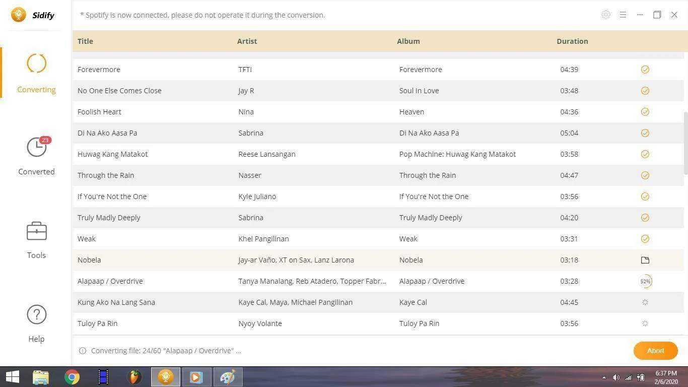Click completed checkmark for Forevermore
Screen dimensions: 688x387
click(x=645, y=70)
